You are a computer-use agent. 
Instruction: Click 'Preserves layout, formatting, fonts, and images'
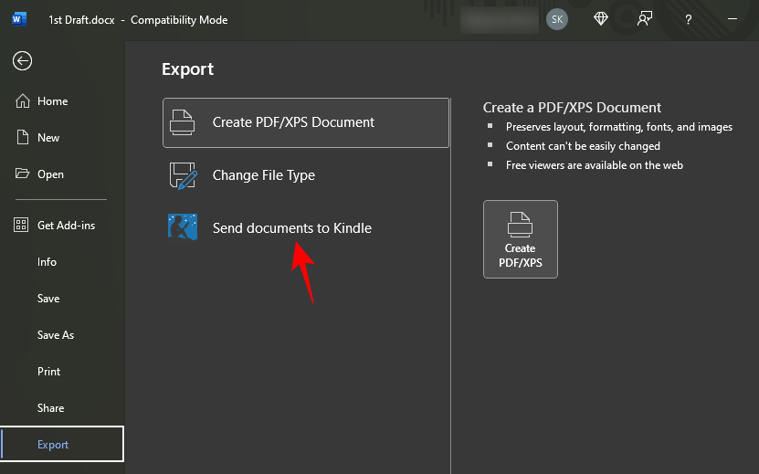[619, 127]
